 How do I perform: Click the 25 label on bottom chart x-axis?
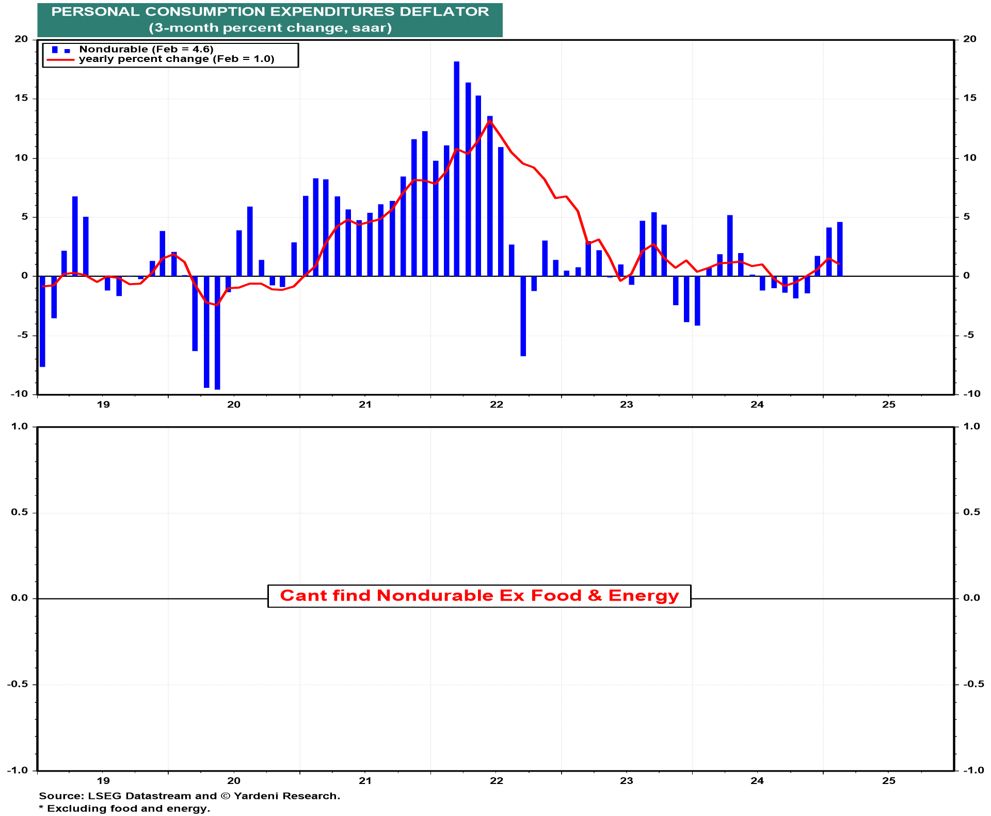pyautogui.click(x=888, y=780)
